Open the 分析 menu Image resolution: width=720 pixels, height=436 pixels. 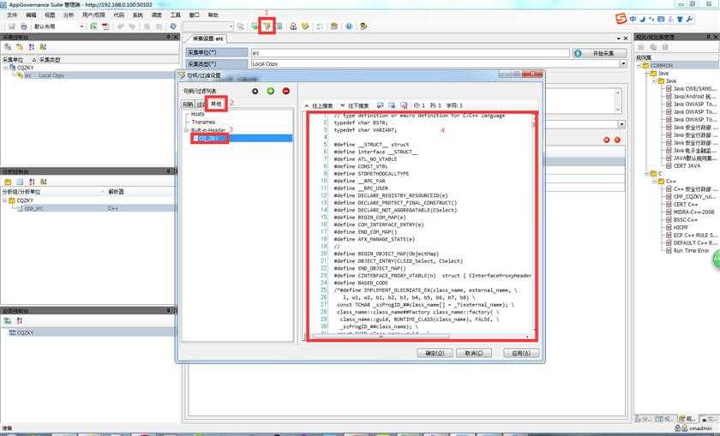coord(69,15)
